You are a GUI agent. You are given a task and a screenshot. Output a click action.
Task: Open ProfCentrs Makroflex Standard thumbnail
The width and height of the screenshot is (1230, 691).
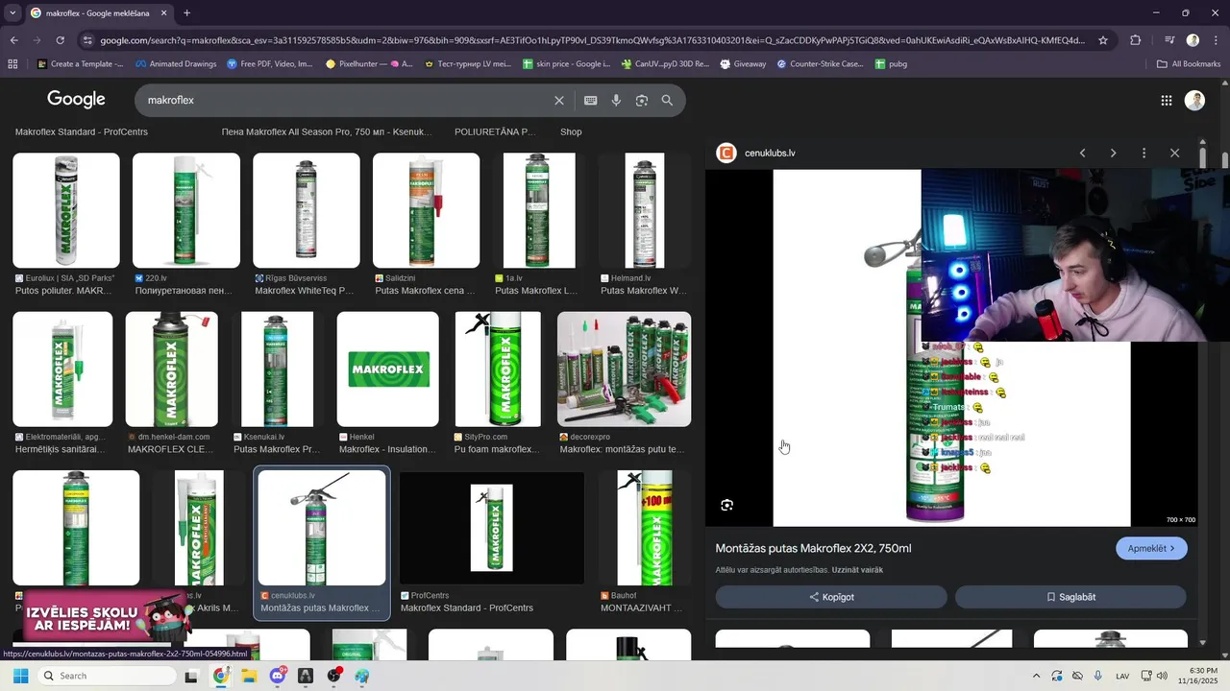(x=492, y=528)
